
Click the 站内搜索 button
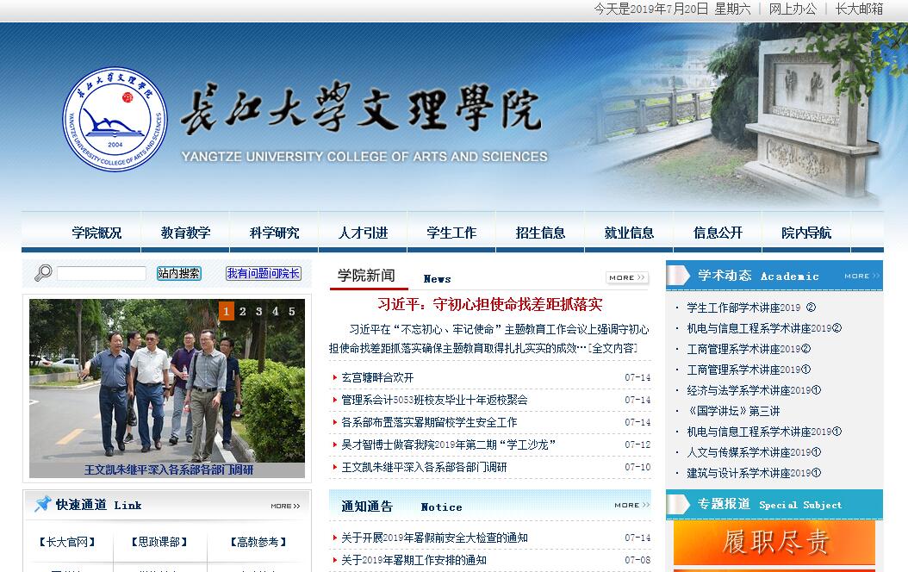click(x=179, y=273)
